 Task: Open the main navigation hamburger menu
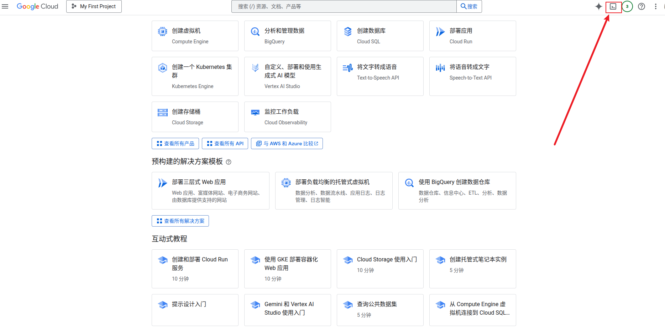tap(5, 6)
